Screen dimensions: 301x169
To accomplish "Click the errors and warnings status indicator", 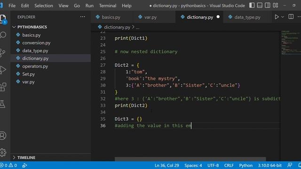I will [8, 165].
